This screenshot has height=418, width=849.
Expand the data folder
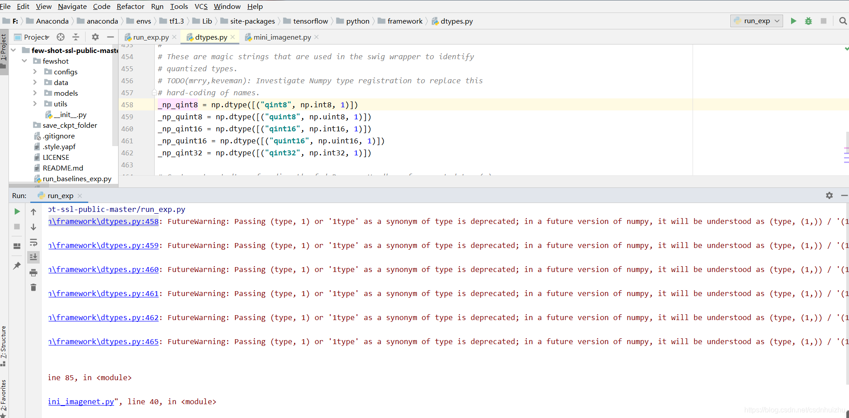35,82
